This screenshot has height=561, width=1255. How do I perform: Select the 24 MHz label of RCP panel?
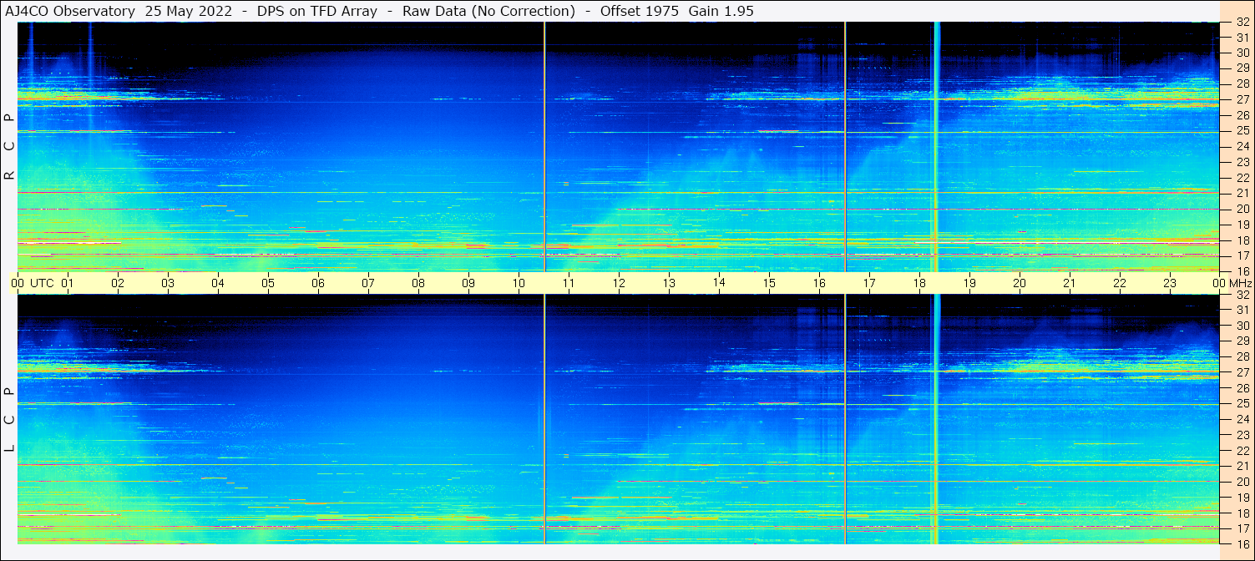coord(1242,146)
